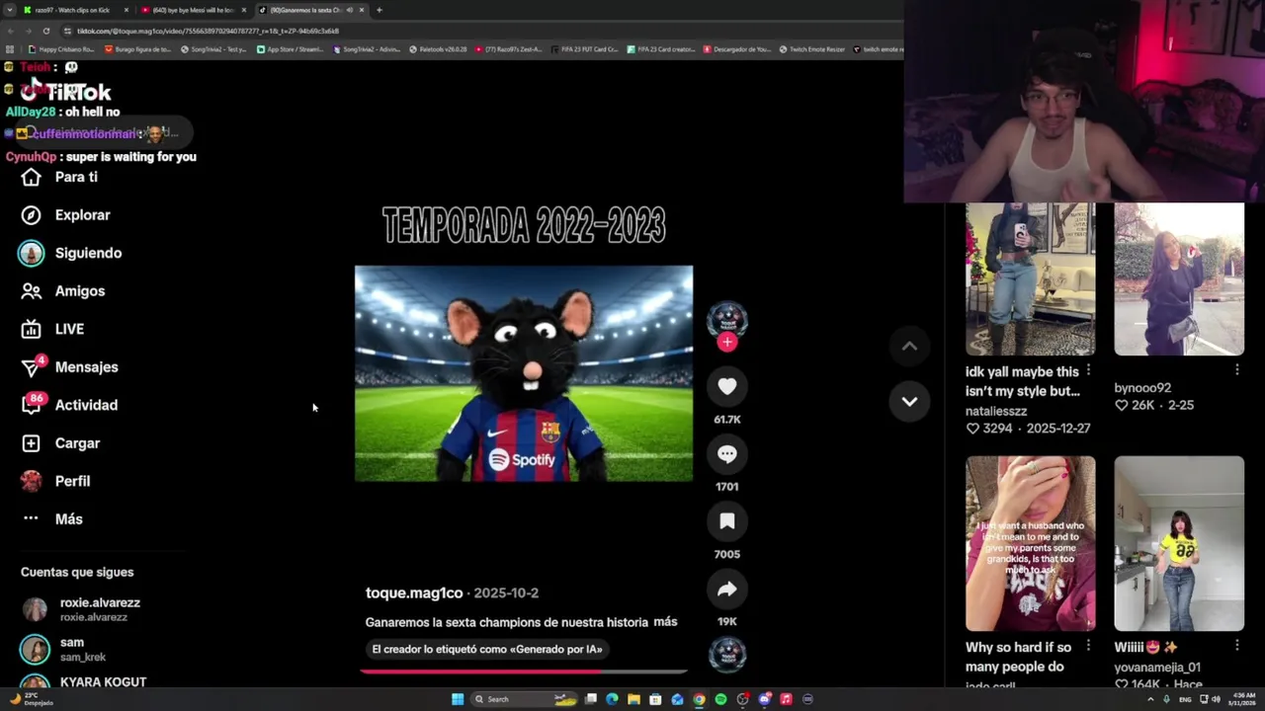Viewport: 1265px width, 711px height.
Task: Seek along the video progress bar
Action: coord(524,671)
